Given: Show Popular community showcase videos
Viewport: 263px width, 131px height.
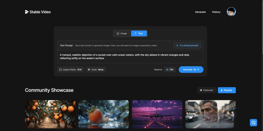Looking at the screenshot, I should (x=227, y=90).
